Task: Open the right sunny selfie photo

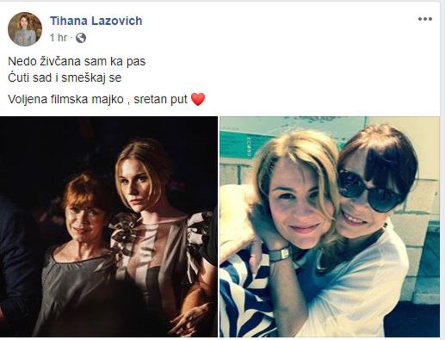Action: tap(330, 226)
